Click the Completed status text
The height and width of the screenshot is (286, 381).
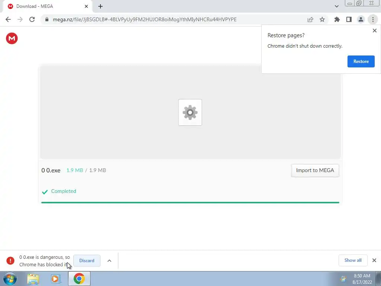pyautogui.click(x=63, y=191)
